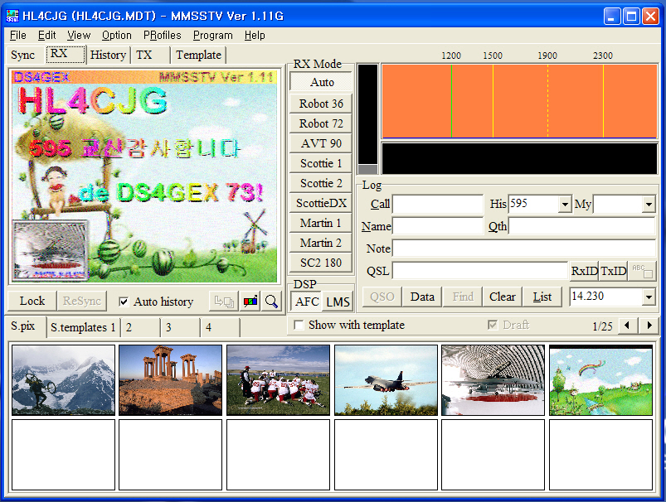The image size is (666, 502).
Task: Open the View menu
Action: 79,36
